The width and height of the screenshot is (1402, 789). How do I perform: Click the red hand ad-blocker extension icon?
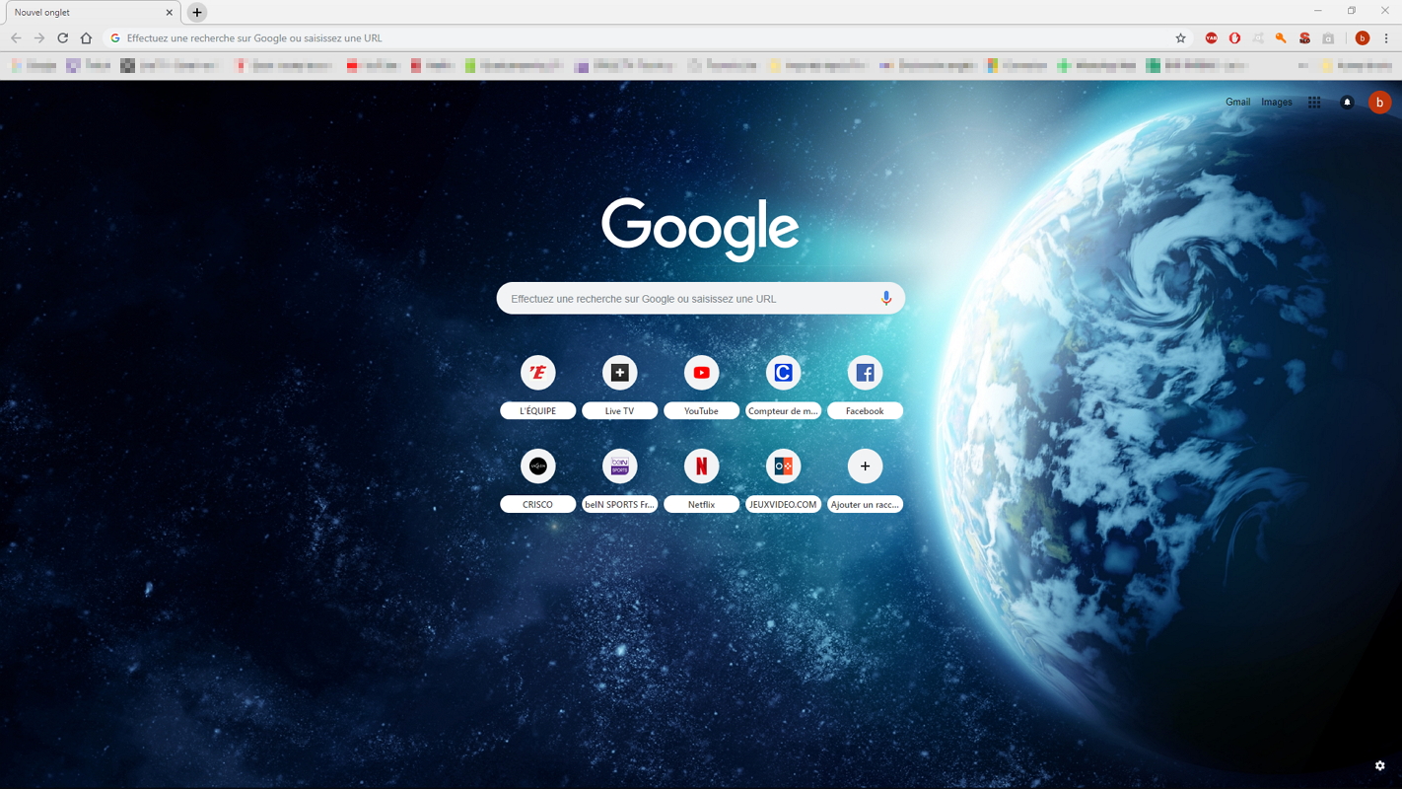[1234, 38]
